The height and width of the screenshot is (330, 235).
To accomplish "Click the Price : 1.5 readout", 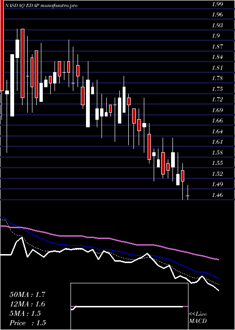I will point(28,323).
